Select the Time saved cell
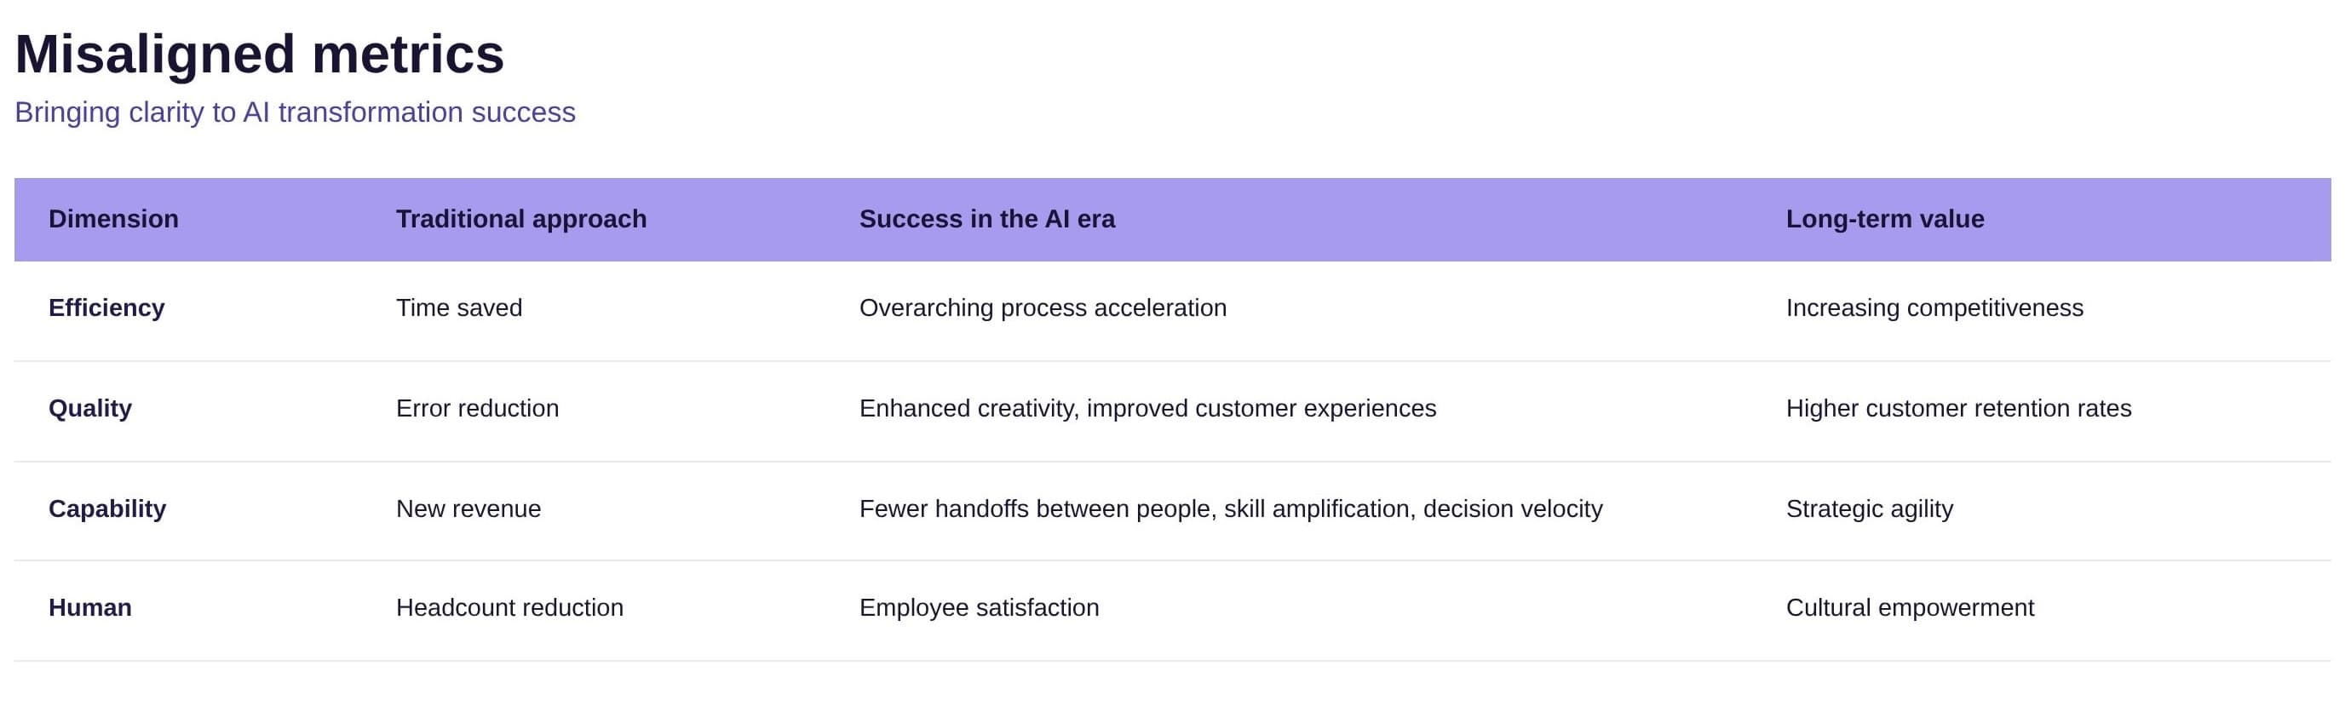This screenshot has height=718, width=2345. [459, 307]
